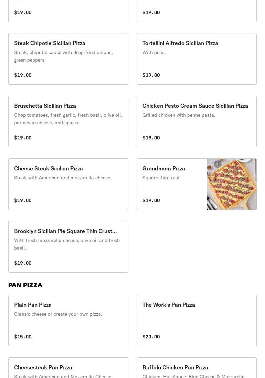Open the Plain Pan Pizza item
The width and height of the screenshot is (265, 378).
[68, 321]
